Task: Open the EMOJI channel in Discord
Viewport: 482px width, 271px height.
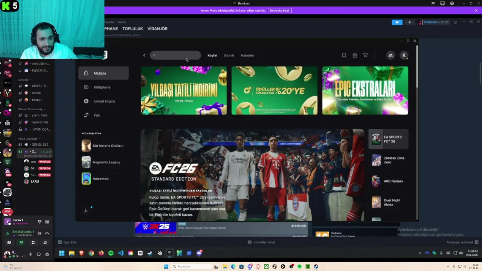Action: coord(35,100)
